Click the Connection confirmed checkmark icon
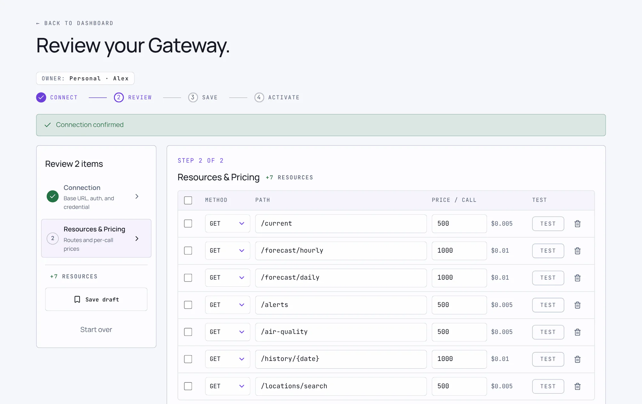Viewport: 642px width, 404px height. pos(48,125)
